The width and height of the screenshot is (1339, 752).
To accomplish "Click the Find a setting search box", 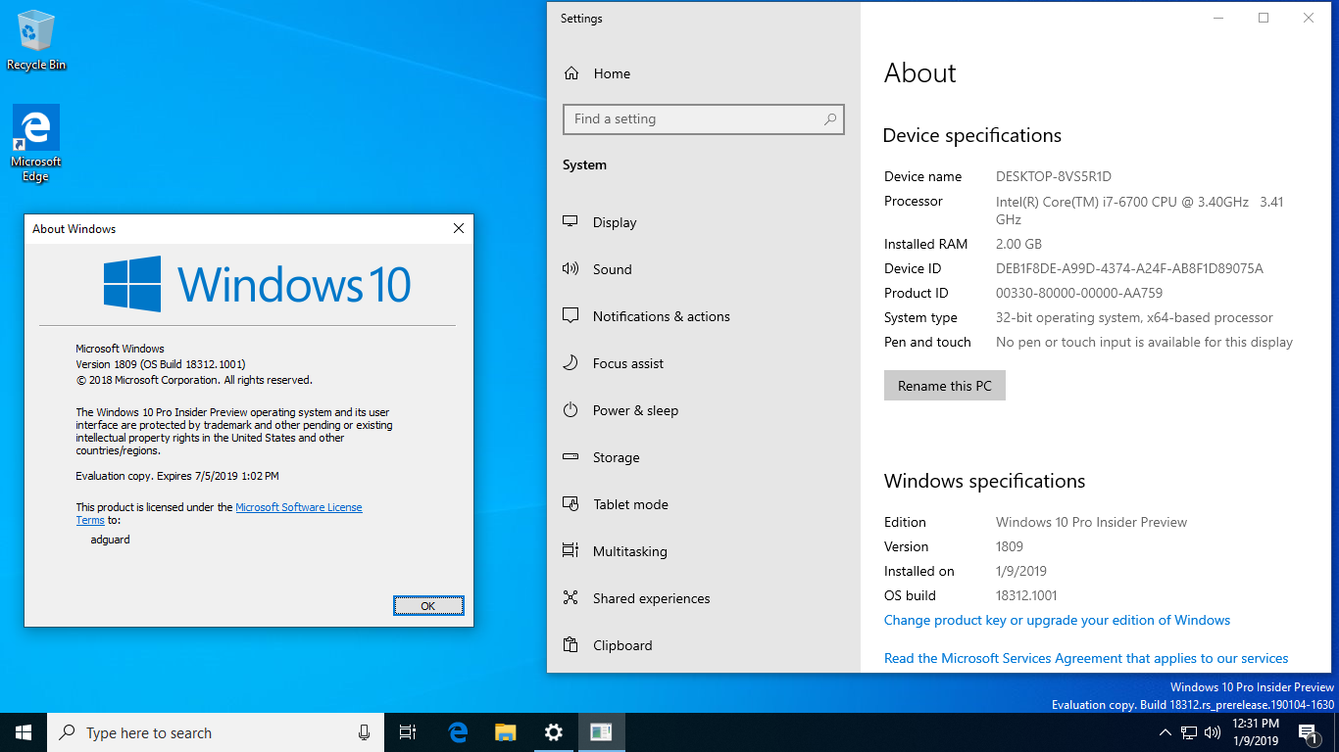I will tap(703, 119).
